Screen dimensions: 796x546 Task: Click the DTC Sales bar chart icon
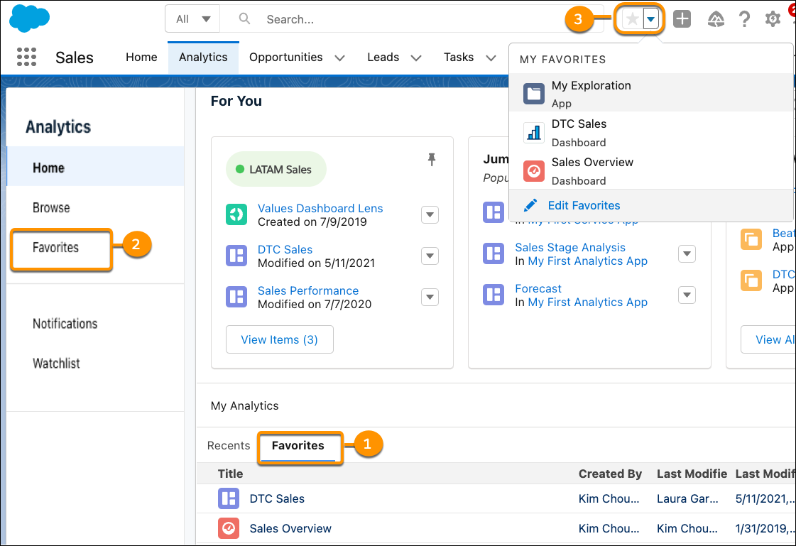click(533, 133)
